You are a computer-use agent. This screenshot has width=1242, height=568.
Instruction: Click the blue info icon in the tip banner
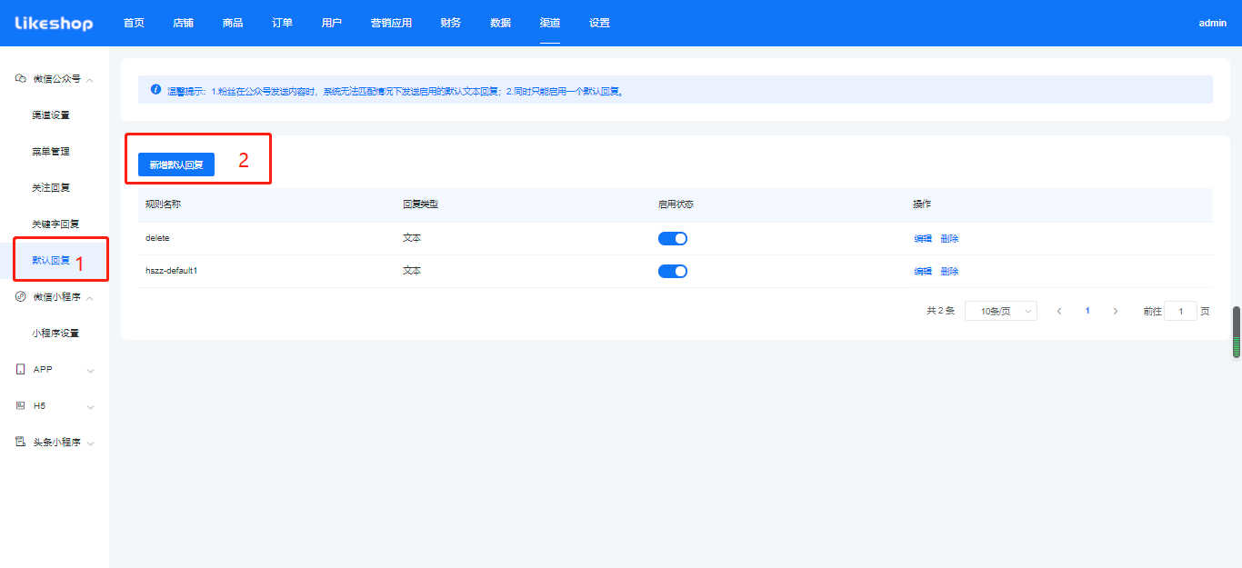point(155,90)
